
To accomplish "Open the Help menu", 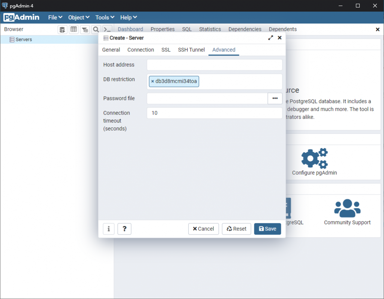I will [128, 18].
